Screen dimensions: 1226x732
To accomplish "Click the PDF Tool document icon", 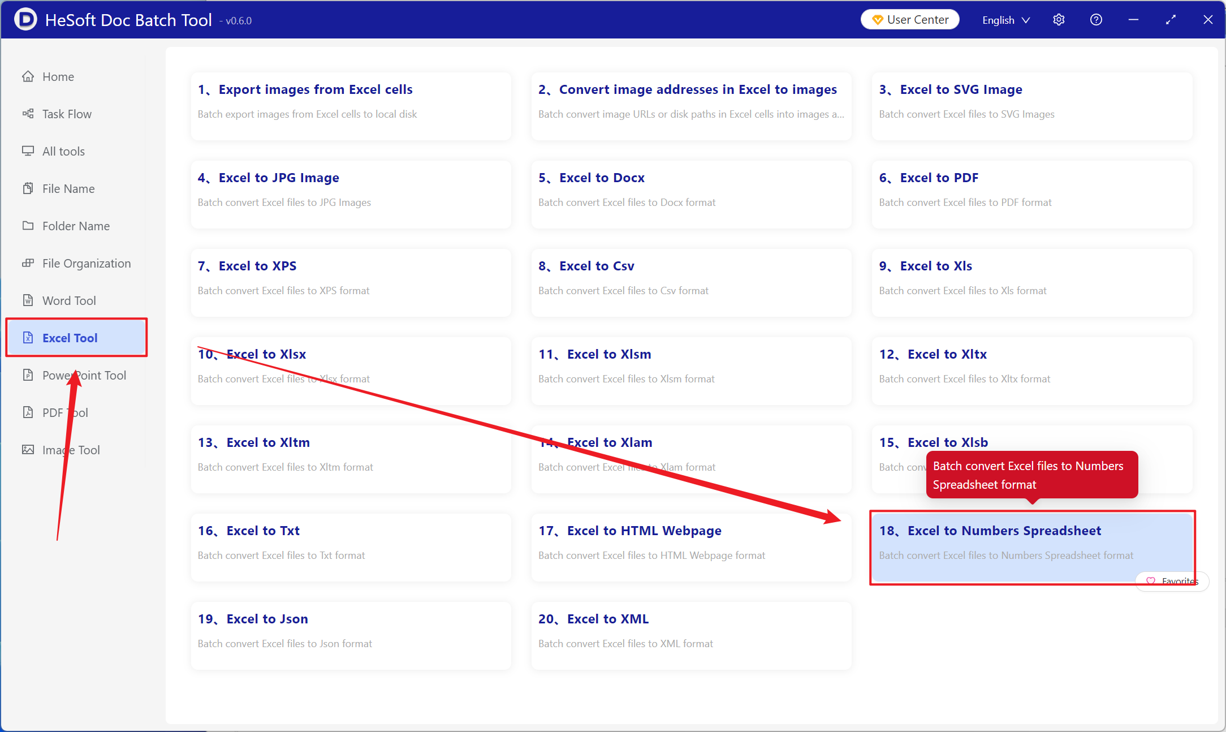I will click(x=28, y=412).
